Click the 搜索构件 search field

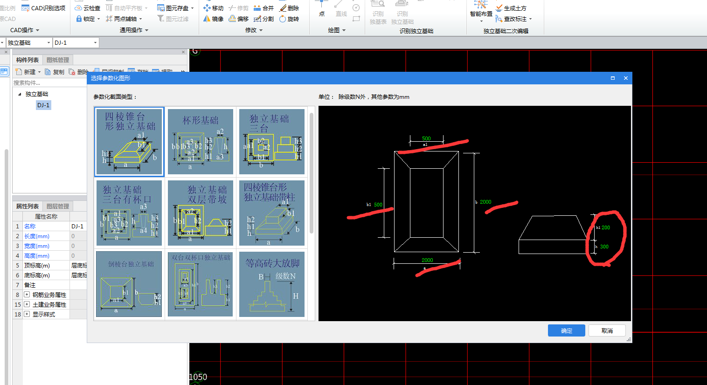click(x=50, y=82)
